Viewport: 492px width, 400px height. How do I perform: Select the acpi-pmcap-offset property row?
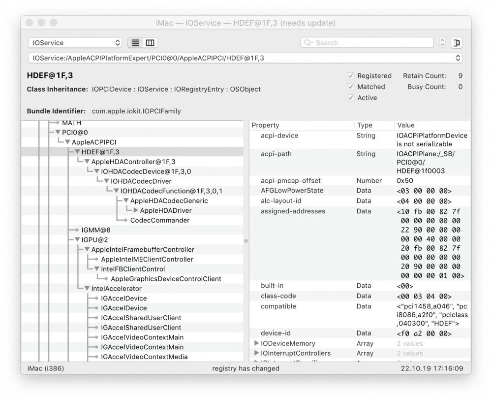(360, 181)
